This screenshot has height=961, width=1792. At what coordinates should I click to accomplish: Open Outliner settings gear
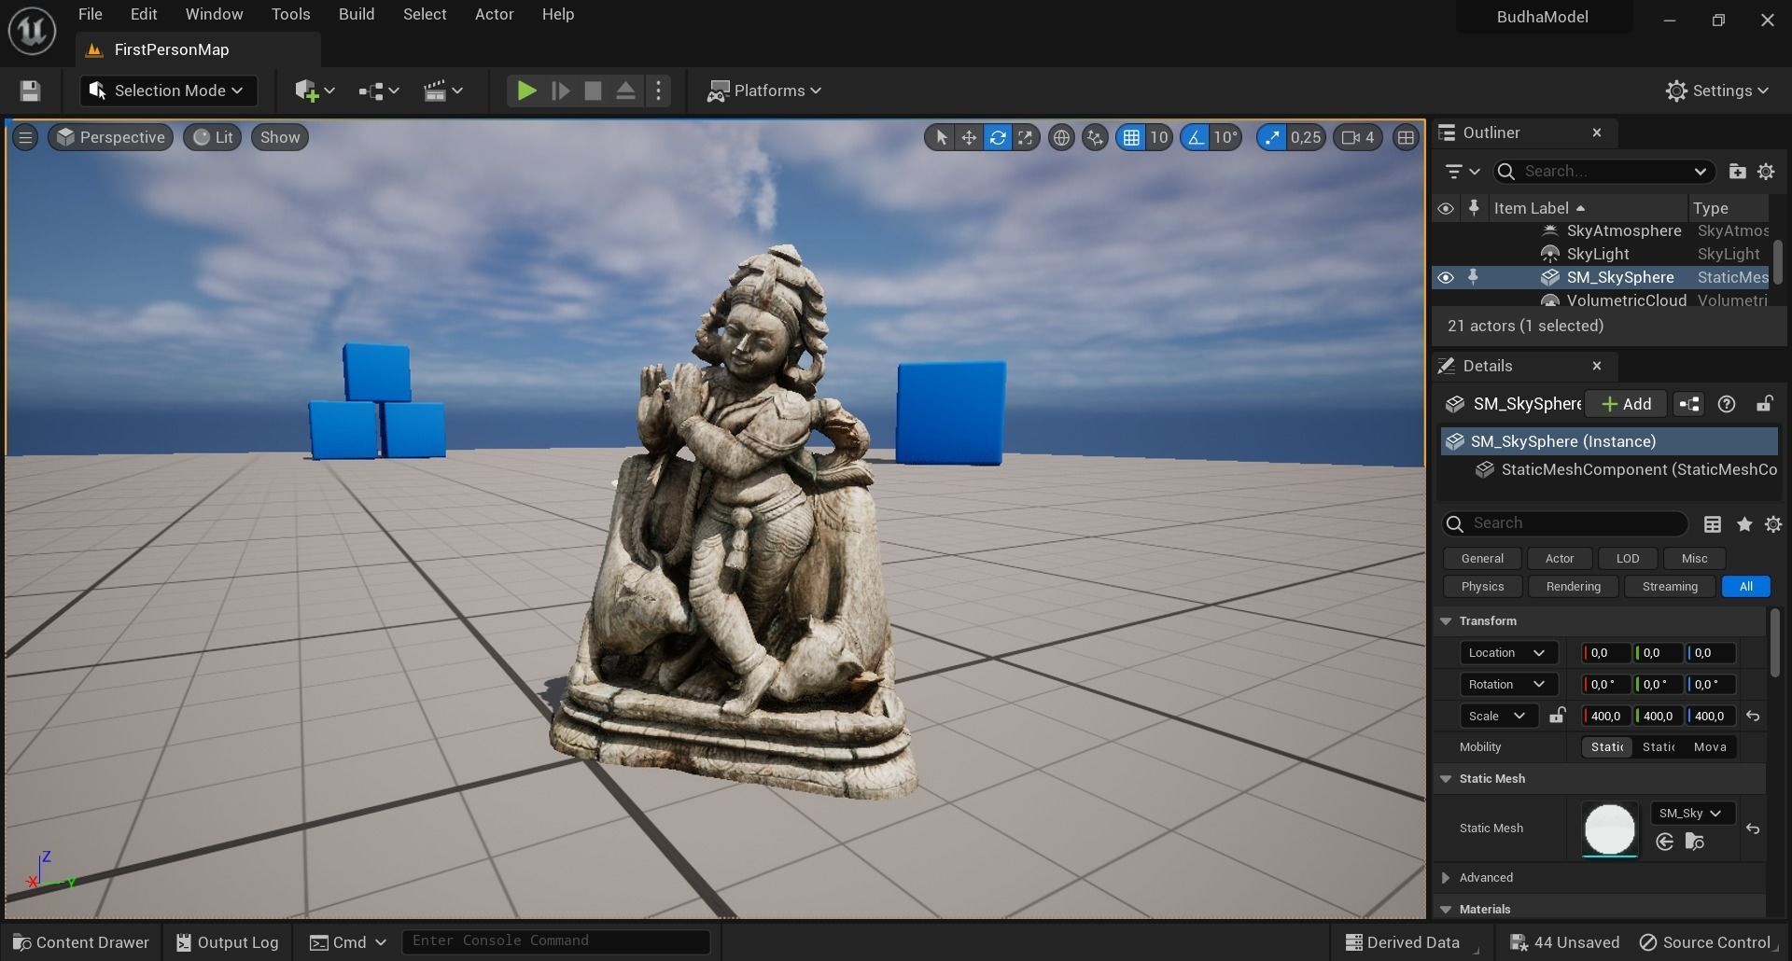coord(1766,172)
